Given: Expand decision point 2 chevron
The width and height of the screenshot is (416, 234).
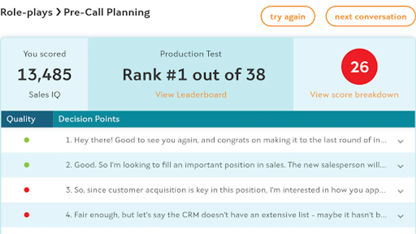Looking at the screenshot, I should coord(400,166).
